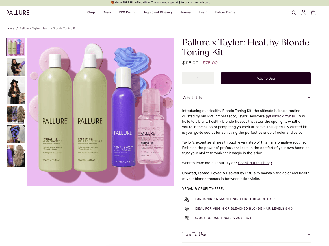Add To Bag
The height and width of the screenshot is (246, 329).
click(x=266, y=78)
